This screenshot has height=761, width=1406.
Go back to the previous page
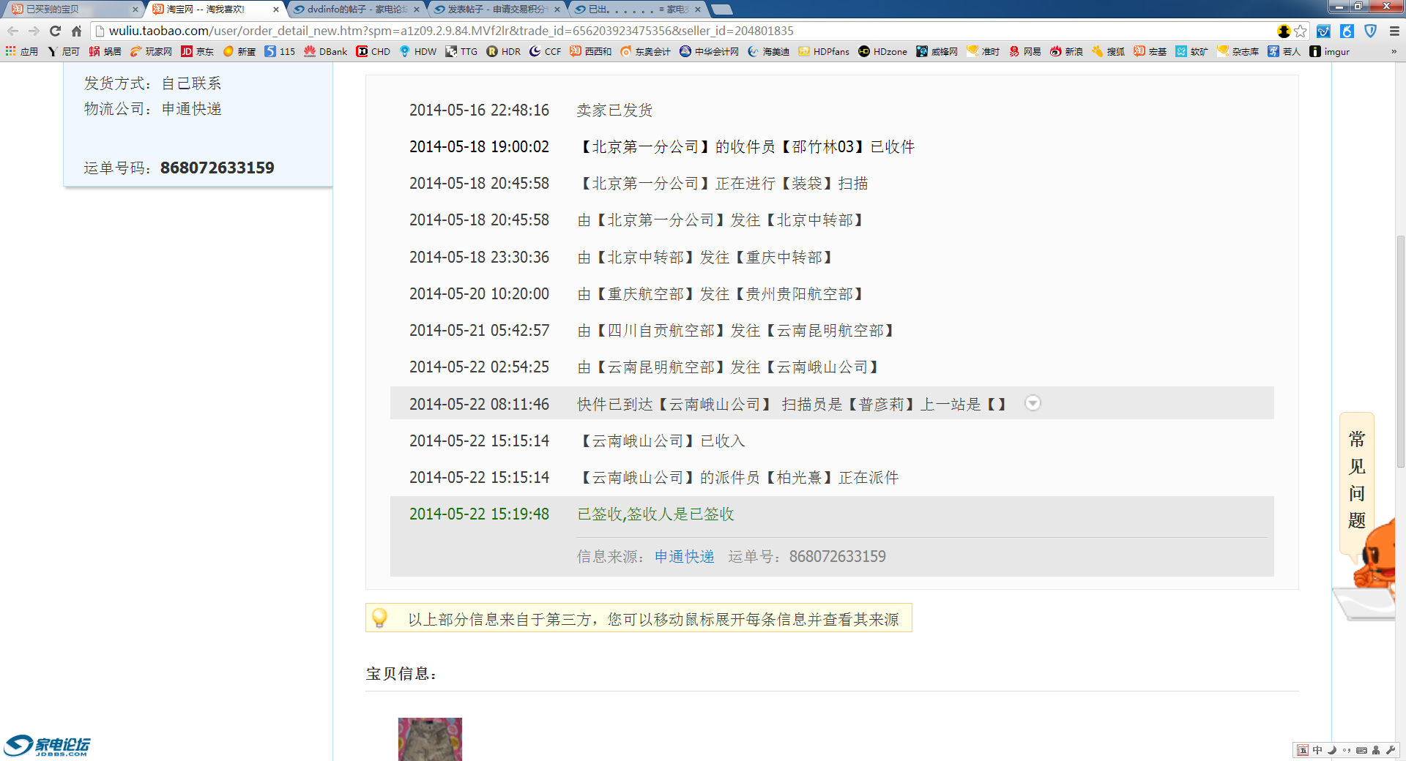(x=13, y=31)
